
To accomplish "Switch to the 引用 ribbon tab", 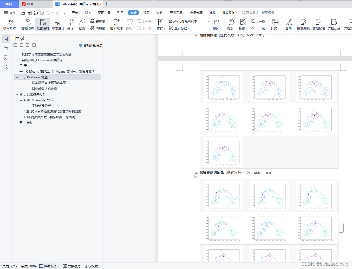I will click(120, 13).
